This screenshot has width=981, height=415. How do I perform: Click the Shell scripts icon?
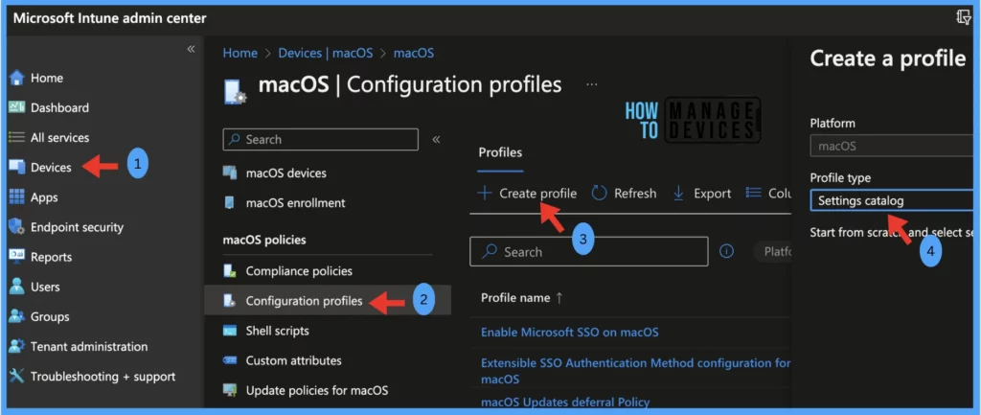[x=230, y=331]
